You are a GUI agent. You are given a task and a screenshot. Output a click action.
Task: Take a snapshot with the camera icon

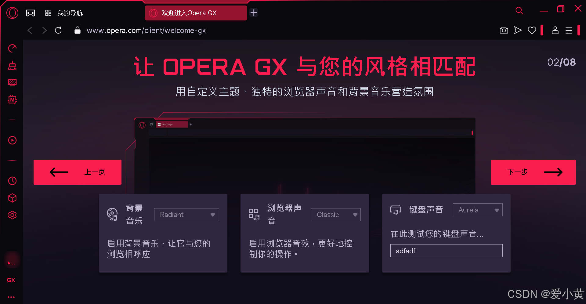[x=504, y=30]
